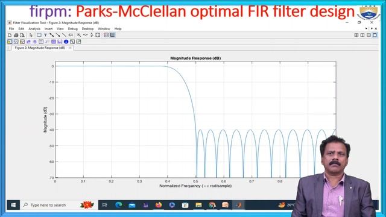Close the Figure 2 Magnitude Response tab
The width and height of the screenshot is (386, 217).
tap(70, 48)
